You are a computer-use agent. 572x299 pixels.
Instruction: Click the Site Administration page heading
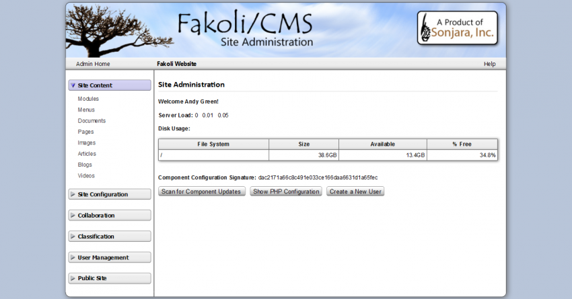(x=191, y=85)
